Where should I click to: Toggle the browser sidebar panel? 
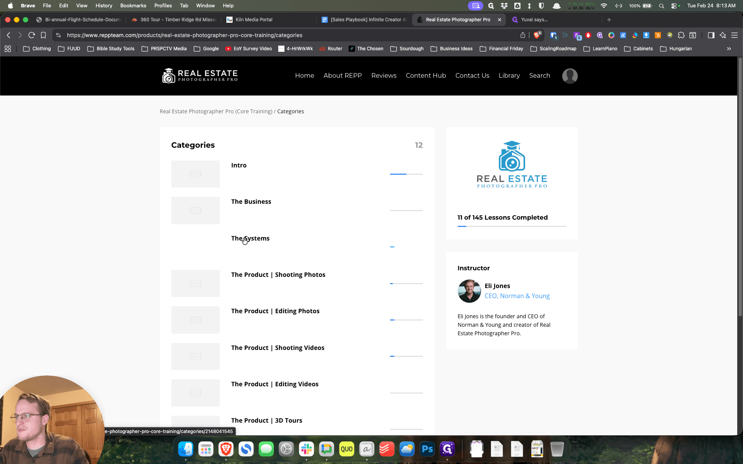(x=711, y=35)
